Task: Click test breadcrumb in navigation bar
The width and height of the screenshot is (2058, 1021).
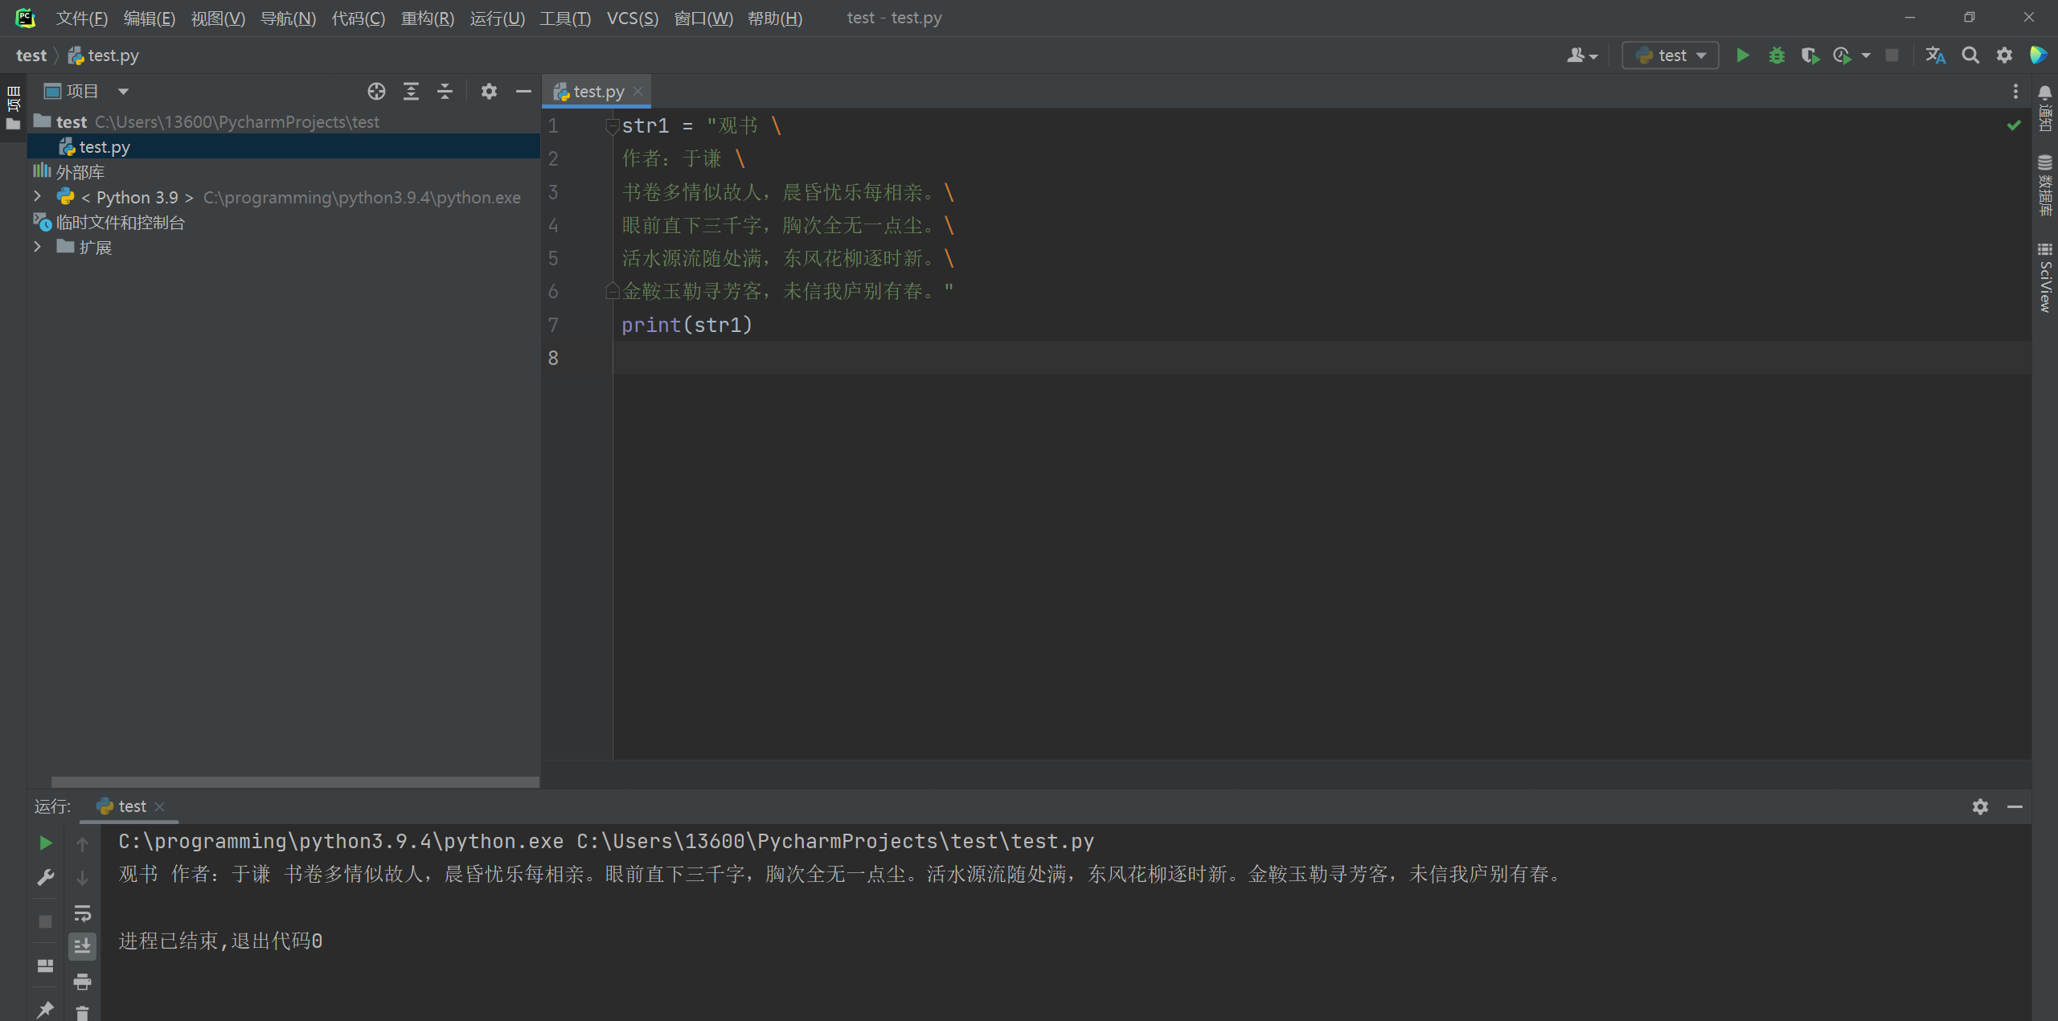Action: tap(31, 55)
